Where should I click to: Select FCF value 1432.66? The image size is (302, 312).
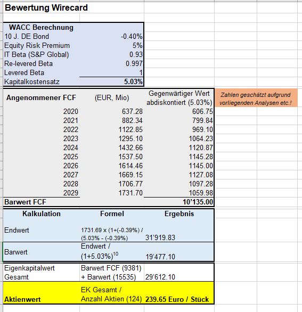(130, 147)
